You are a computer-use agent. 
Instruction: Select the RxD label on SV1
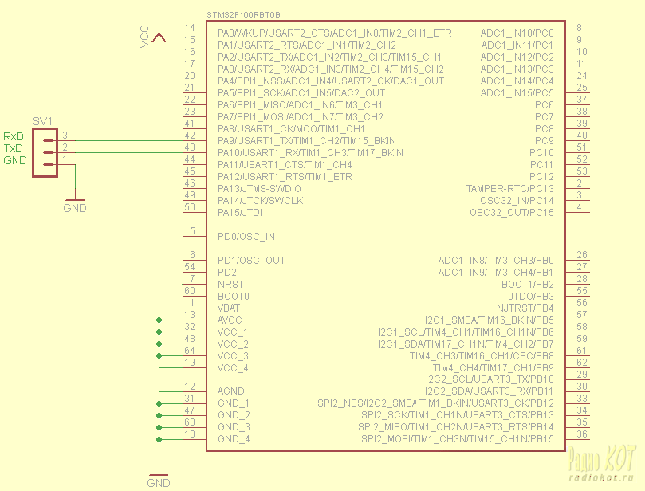(14, 137)
